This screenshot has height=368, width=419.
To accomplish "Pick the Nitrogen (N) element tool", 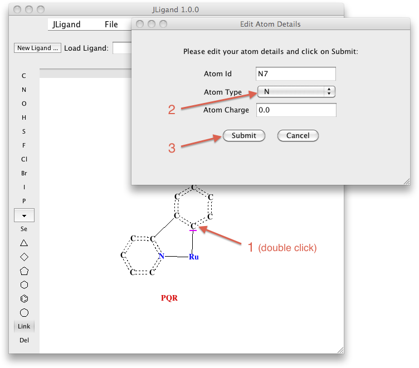I will coord(24,90).
